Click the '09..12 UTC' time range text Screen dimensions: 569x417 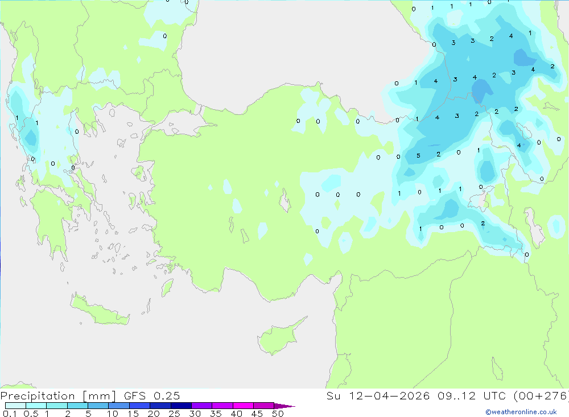(x=471, y=395)
